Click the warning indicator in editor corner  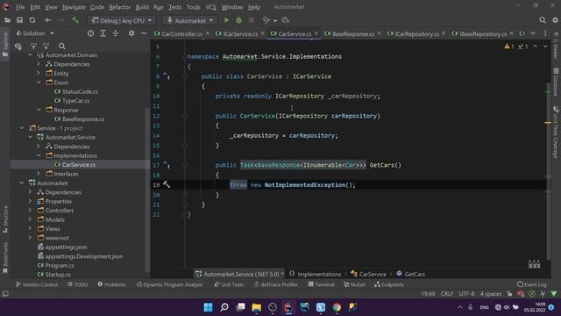pos(508,47)
